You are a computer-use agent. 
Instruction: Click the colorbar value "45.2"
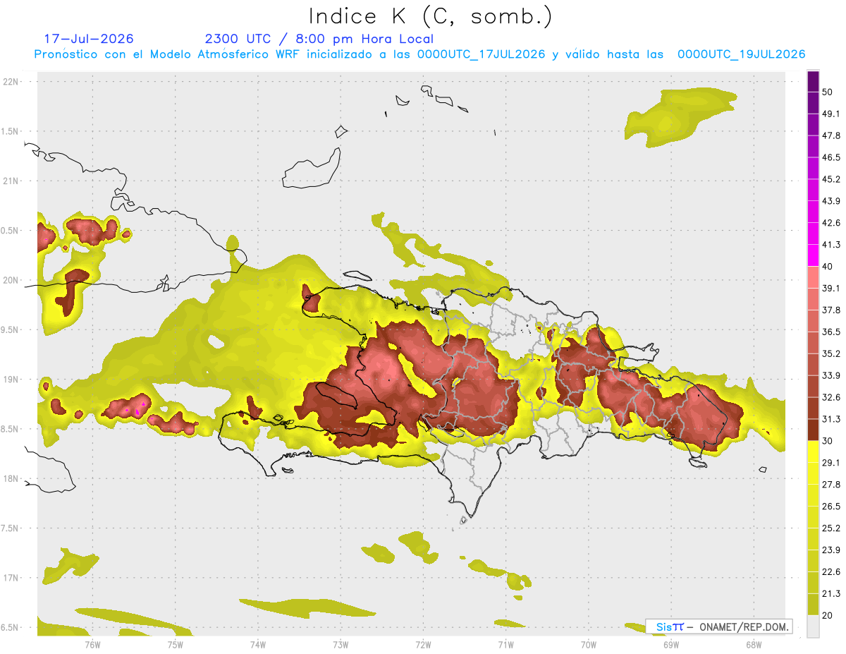pyautogui.click(x=830, y=180)
